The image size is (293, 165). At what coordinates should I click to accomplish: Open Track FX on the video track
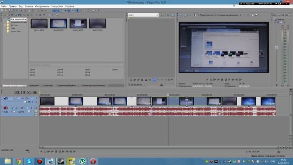[x=22, y=98]
